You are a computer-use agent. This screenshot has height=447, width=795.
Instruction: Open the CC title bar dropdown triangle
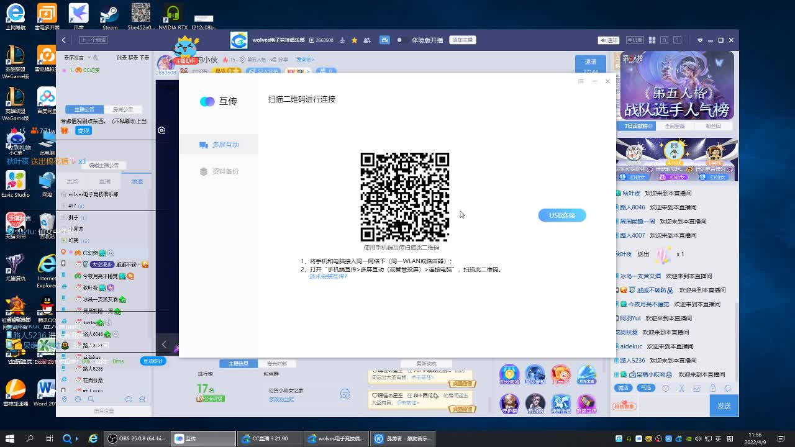[700, 40]
